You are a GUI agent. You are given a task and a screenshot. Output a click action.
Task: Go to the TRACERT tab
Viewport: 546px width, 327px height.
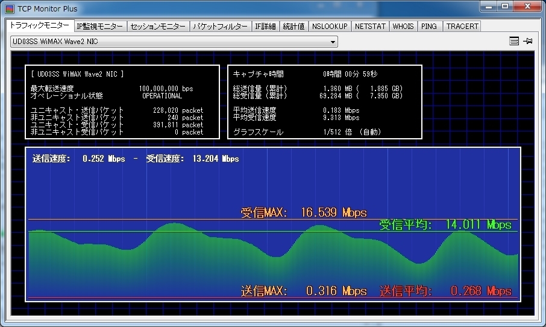pyautogui.click(x=462, y=27)
